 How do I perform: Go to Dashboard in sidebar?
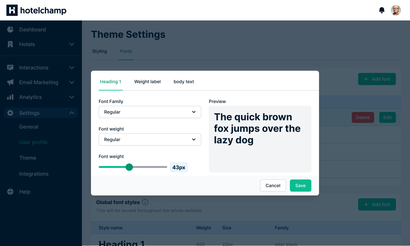pos(32,29)
